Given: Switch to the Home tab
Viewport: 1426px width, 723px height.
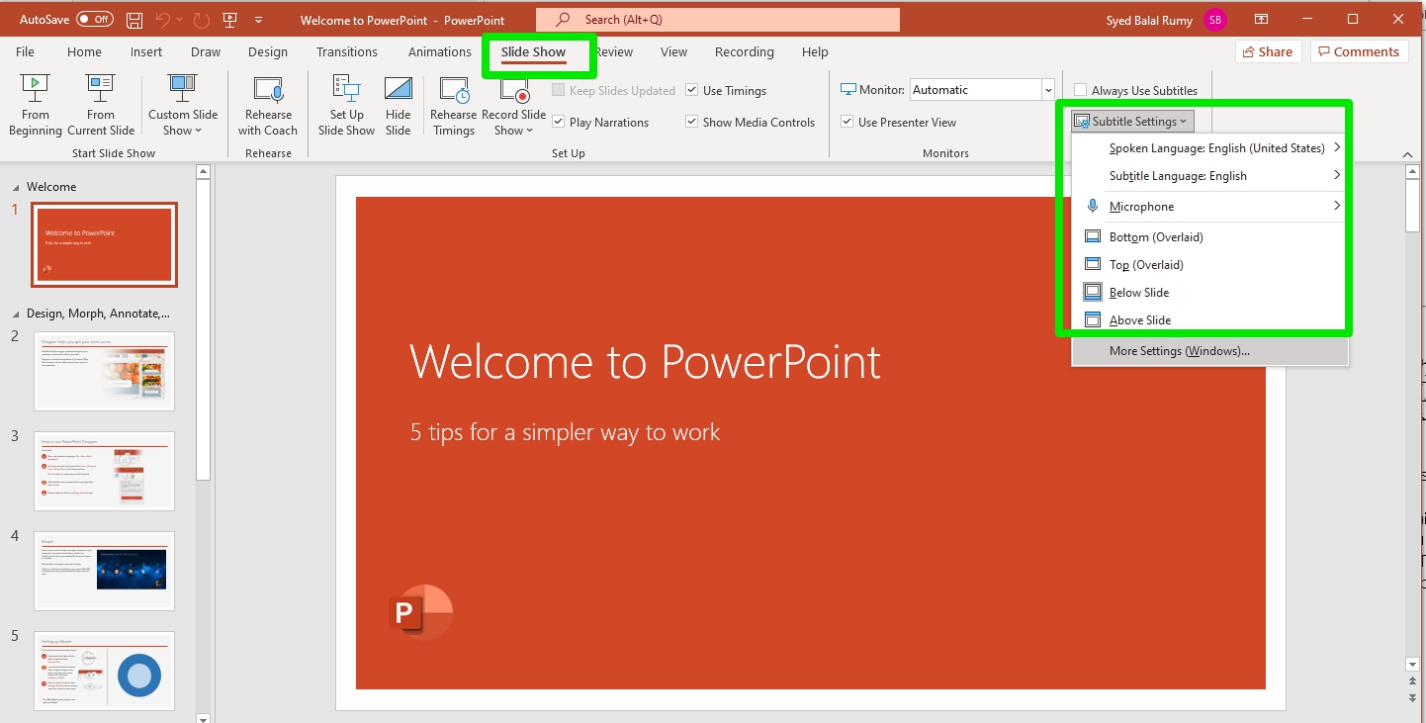Looking at the screenshot, I should click(x=84, y=52).
